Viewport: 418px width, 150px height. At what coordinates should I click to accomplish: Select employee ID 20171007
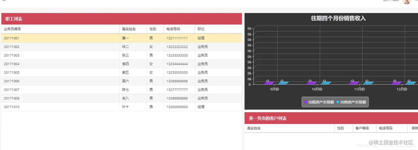[x=12, y=90]
